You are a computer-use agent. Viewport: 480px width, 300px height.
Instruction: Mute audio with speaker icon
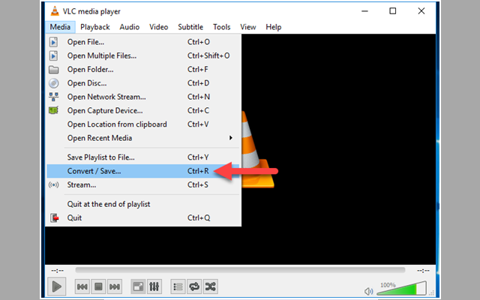(x=368, y=290)
